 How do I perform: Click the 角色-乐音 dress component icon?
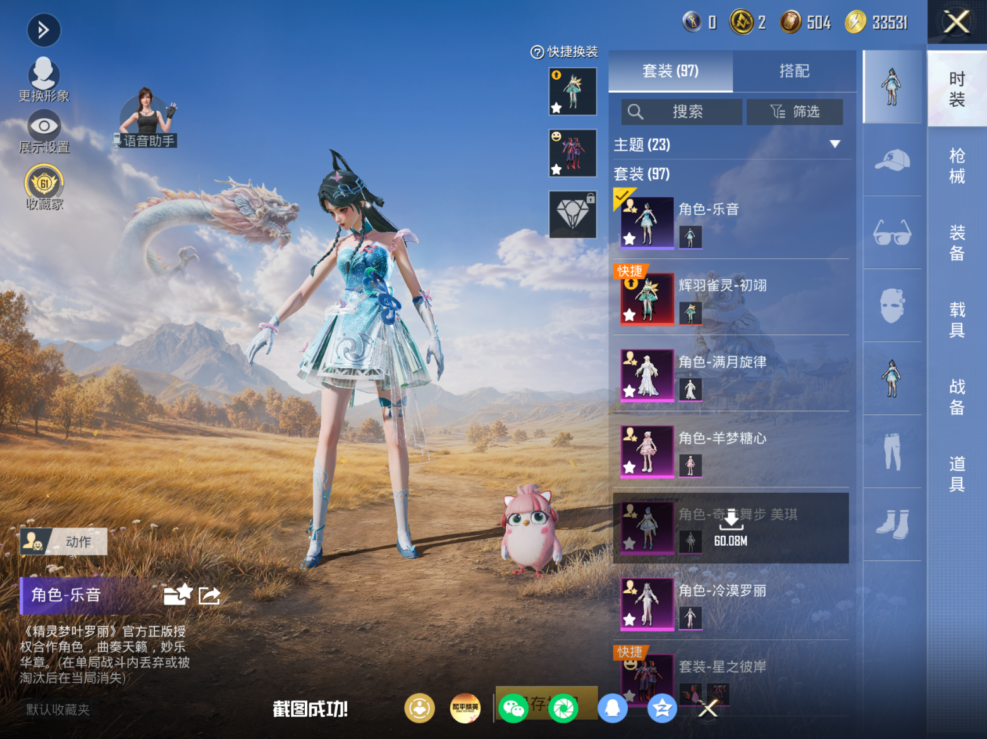(690, 237)
